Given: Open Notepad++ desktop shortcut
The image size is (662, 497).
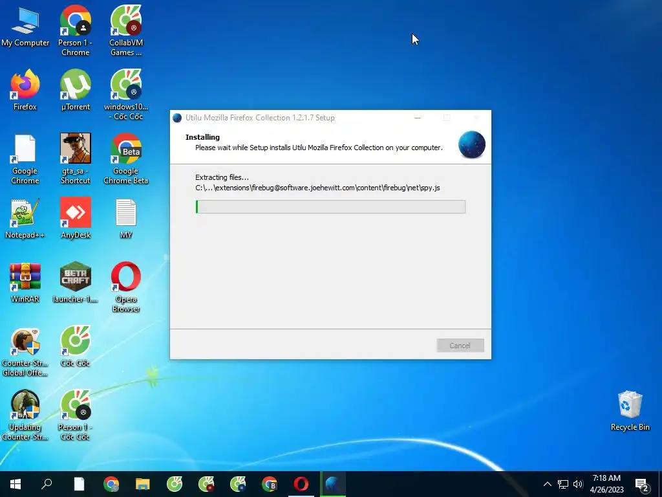Looking at the screenshot, I should coord(25,219).
